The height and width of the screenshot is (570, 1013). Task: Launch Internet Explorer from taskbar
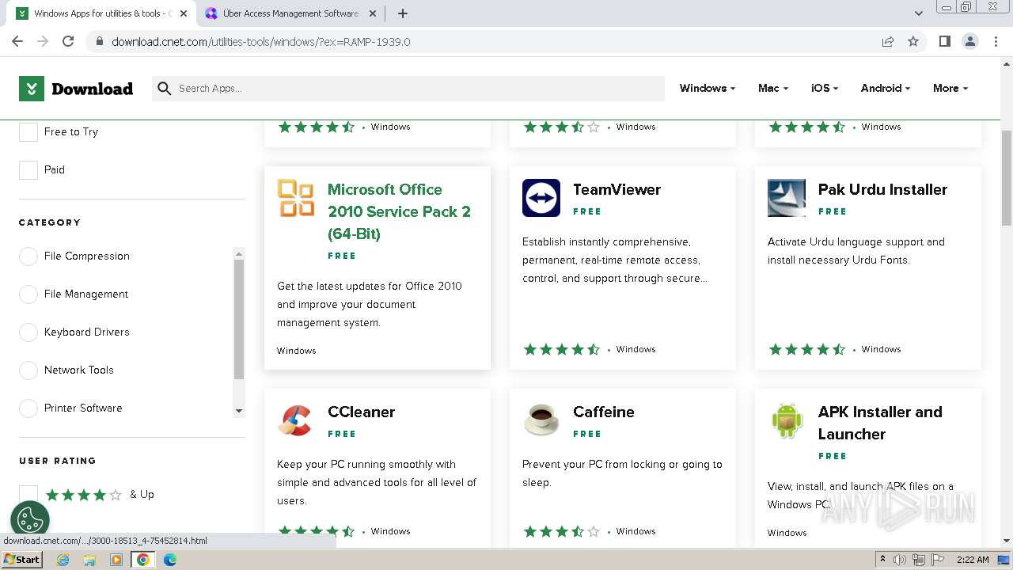pyautogui.click(x=63, y=560)
